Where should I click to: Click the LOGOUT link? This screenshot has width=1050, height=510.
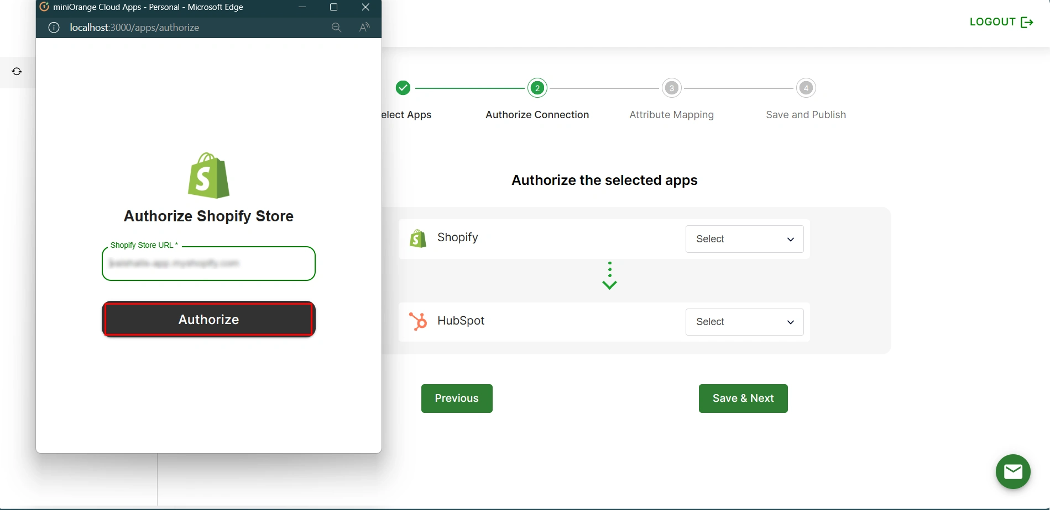[991, 22]
